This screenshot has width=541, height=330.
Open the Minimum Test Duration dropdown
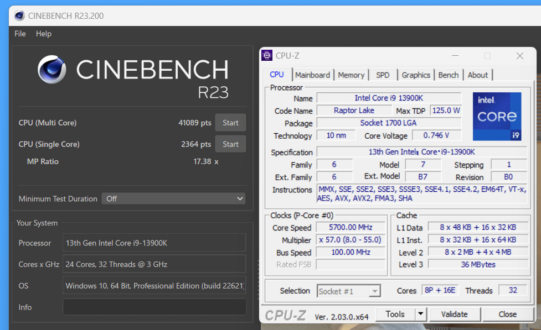(173, 198)
